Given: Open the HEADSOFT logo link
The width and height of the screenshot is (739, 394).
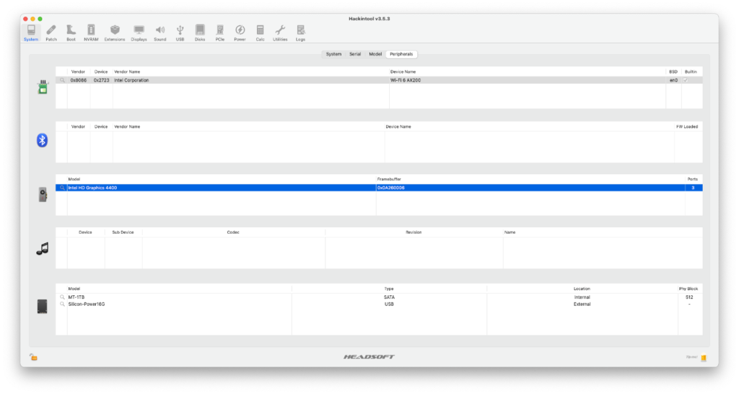Looking at the screenshot, I should [369, 357].
